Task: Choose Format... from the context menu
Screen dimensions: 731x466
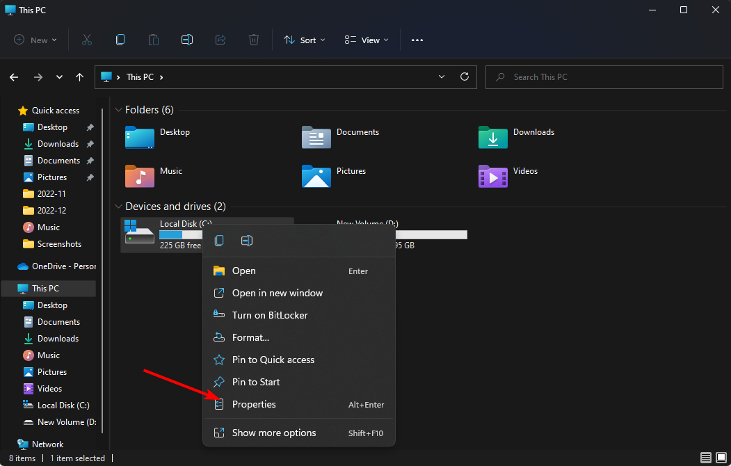Action: 299,338
